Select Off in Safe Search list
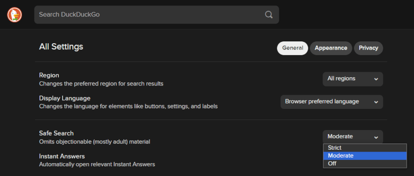This screenshot has width=414, height=176. (365, 164)
